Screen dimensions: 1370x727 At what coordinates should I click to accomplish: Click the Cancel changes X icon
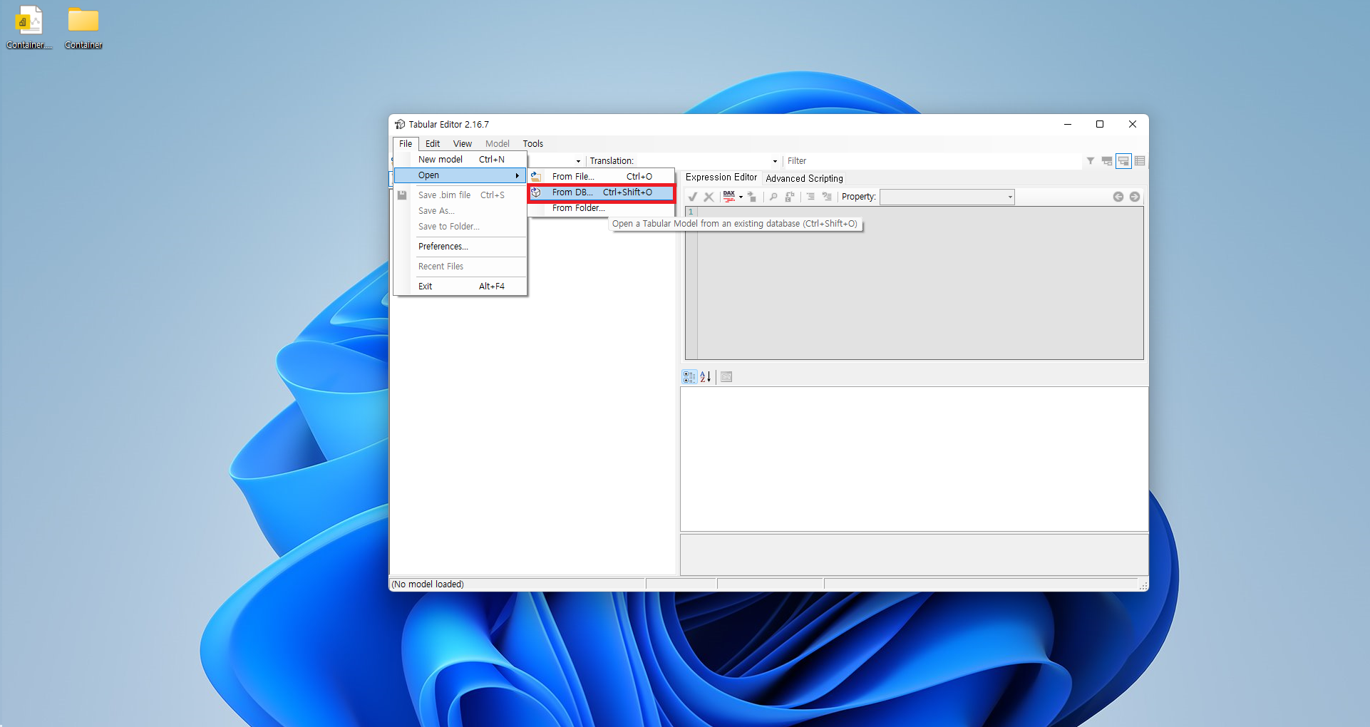click(709, 197)
